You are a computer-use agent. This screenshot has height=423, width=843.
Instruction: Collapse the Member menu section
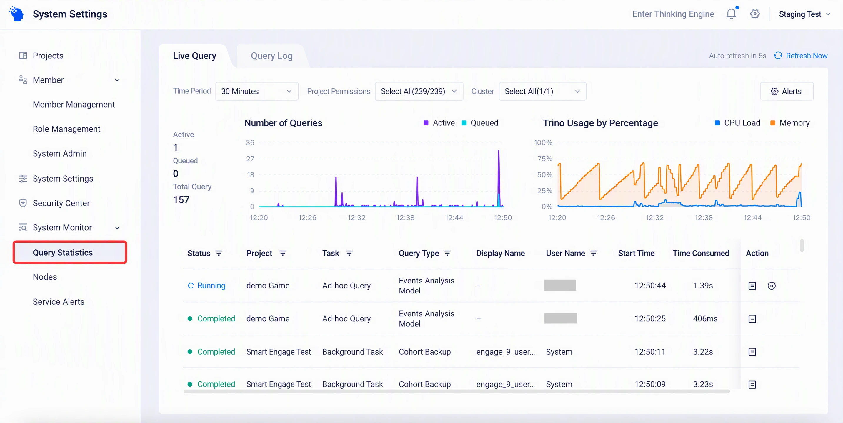[117, 80]
